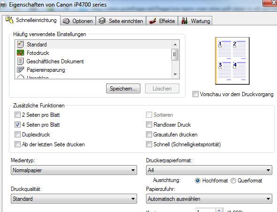The height and width of the screenshot is (212, 277).
Task: Check Graustufen drucken
Action: (149, 135)
